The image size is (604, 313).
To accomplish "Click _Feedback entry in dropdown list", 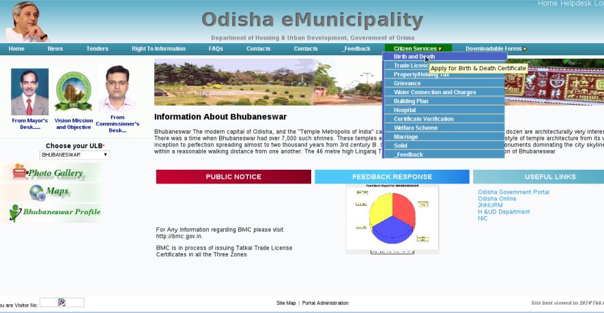I will (x=444, y=154).
